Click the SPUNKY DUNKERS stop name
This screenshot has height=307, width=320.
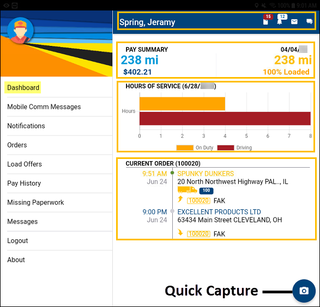click(x=206, y=174)
